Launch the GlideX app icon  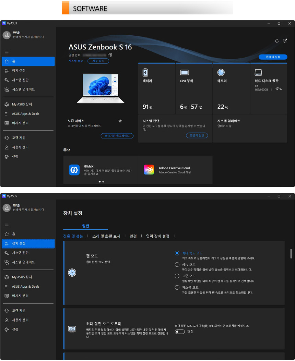74,170
